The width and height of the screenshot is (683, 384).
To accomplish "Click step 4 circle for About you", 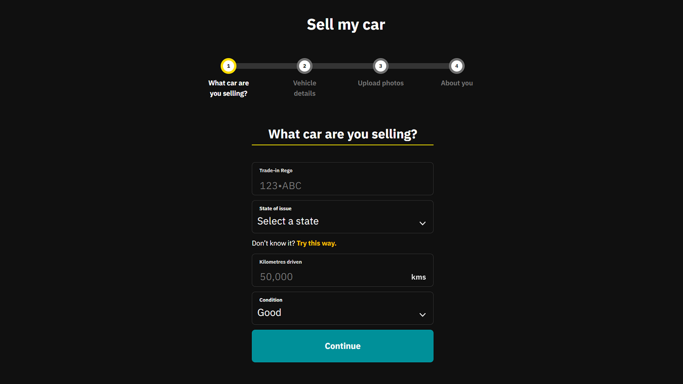I will click(457, 66).
